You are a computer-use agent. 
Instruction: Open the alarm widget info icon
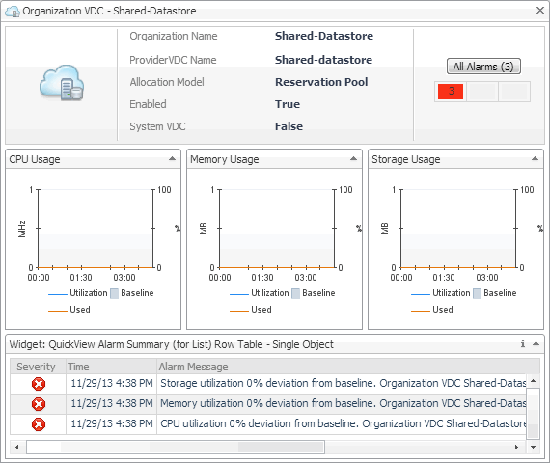[x=523, y=343]
